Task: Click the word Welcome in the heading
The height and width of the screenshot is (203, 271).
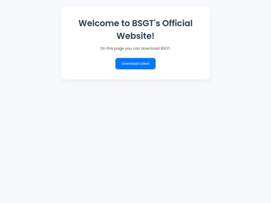Action: [99, 23]
